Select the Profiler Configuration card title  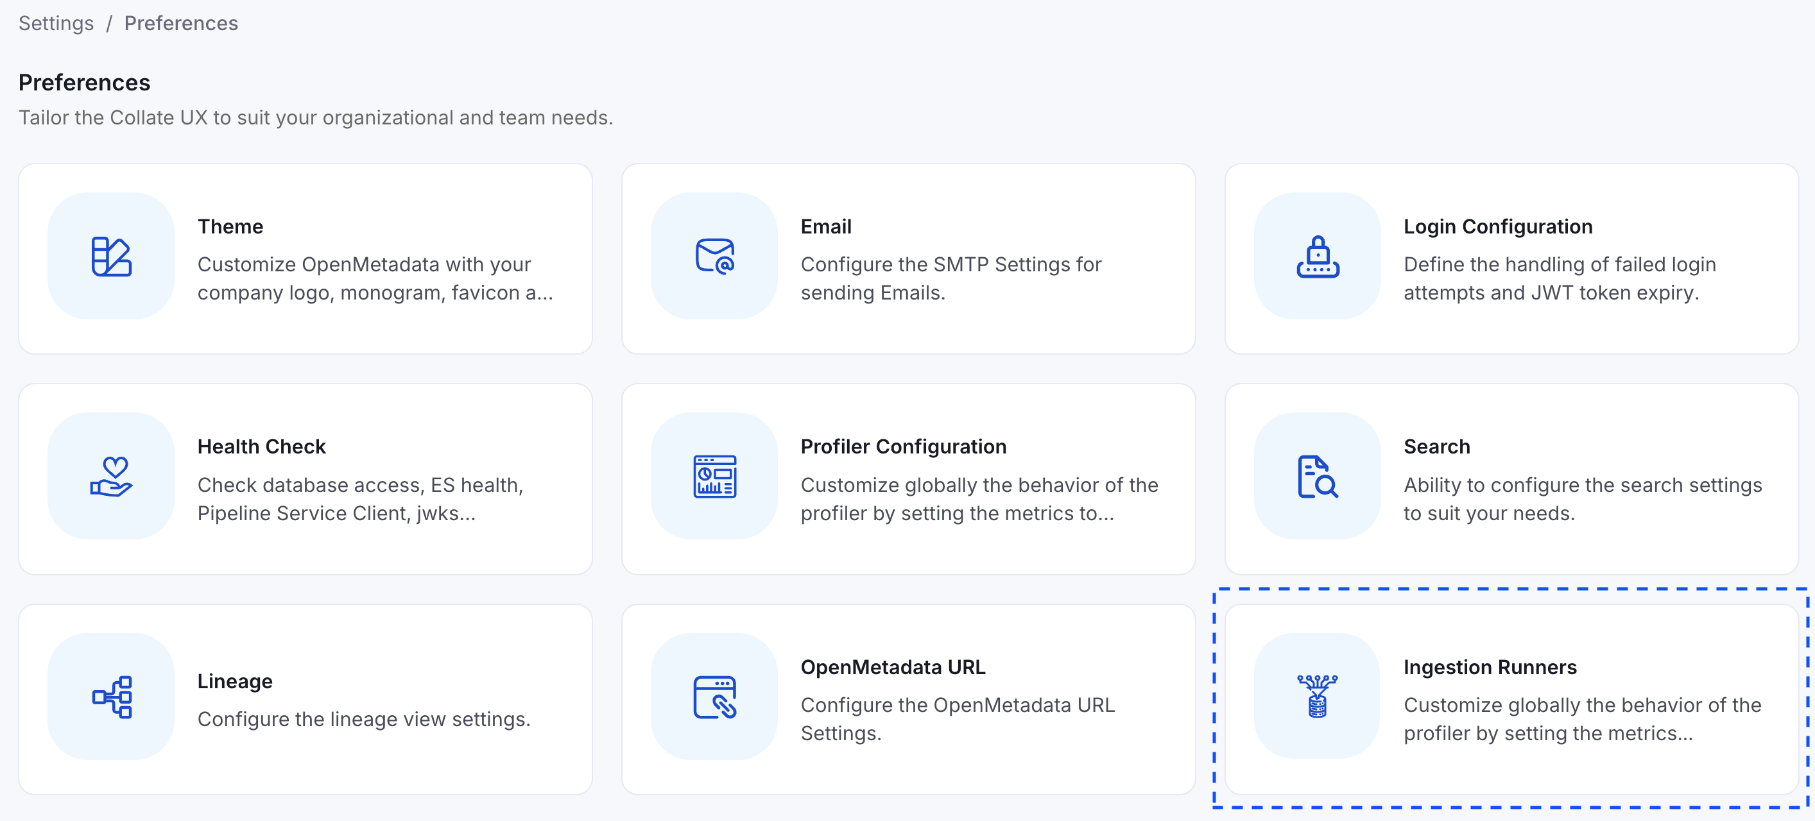[903, 446]
